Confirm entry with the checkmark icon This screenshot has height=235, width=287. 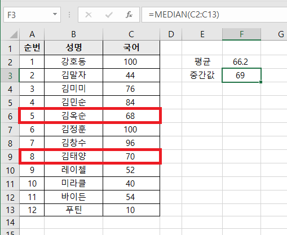109,15
